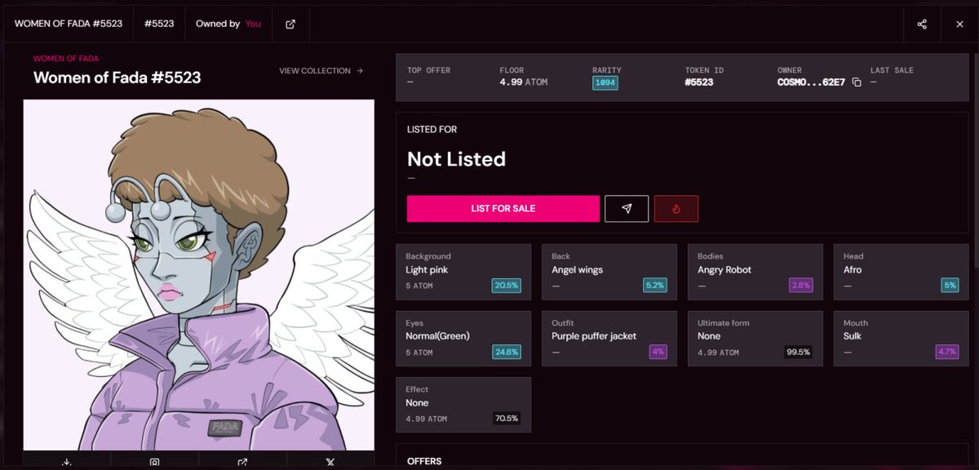Click the floor price 4.99 ATOM
Screen dimensions: 979x470
(525, 82)
